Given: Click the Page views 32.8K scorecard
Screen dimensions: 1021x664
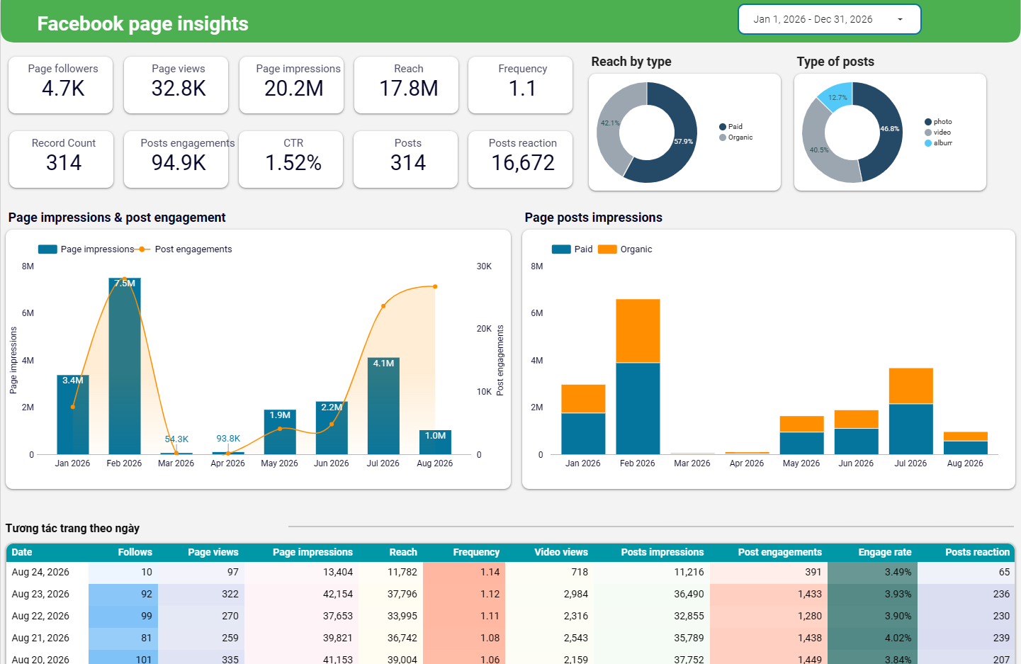Looking at the screenshot, I should pyautogui.click(x=176, y=85).
